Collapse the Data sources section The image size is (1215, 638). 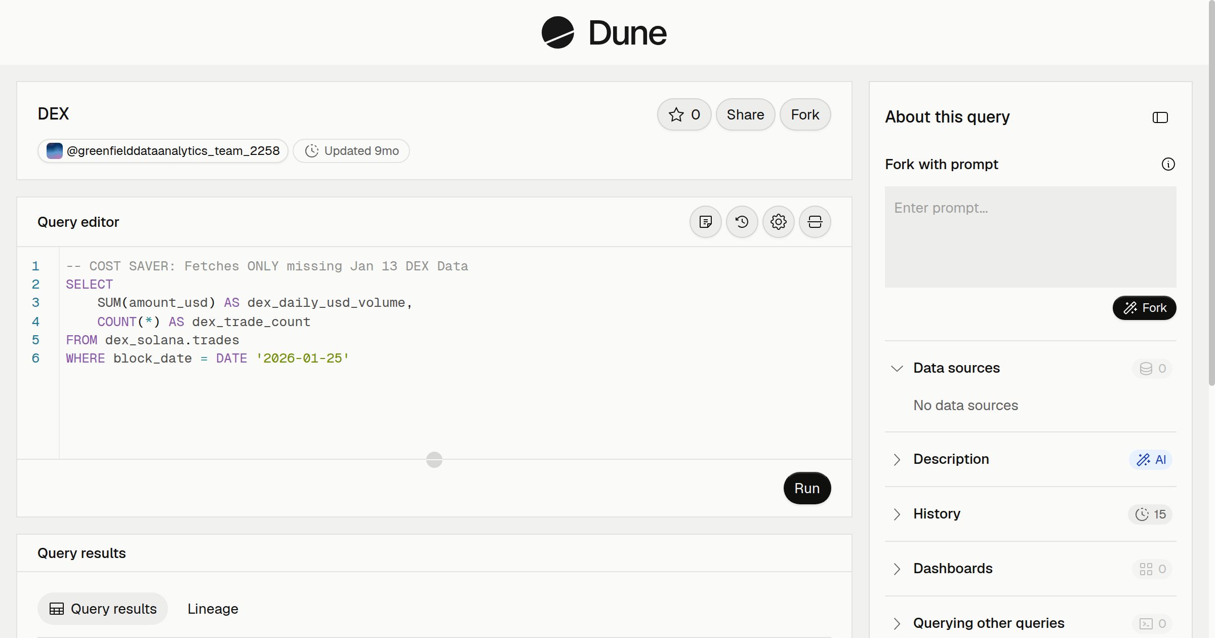click(897, 368)
